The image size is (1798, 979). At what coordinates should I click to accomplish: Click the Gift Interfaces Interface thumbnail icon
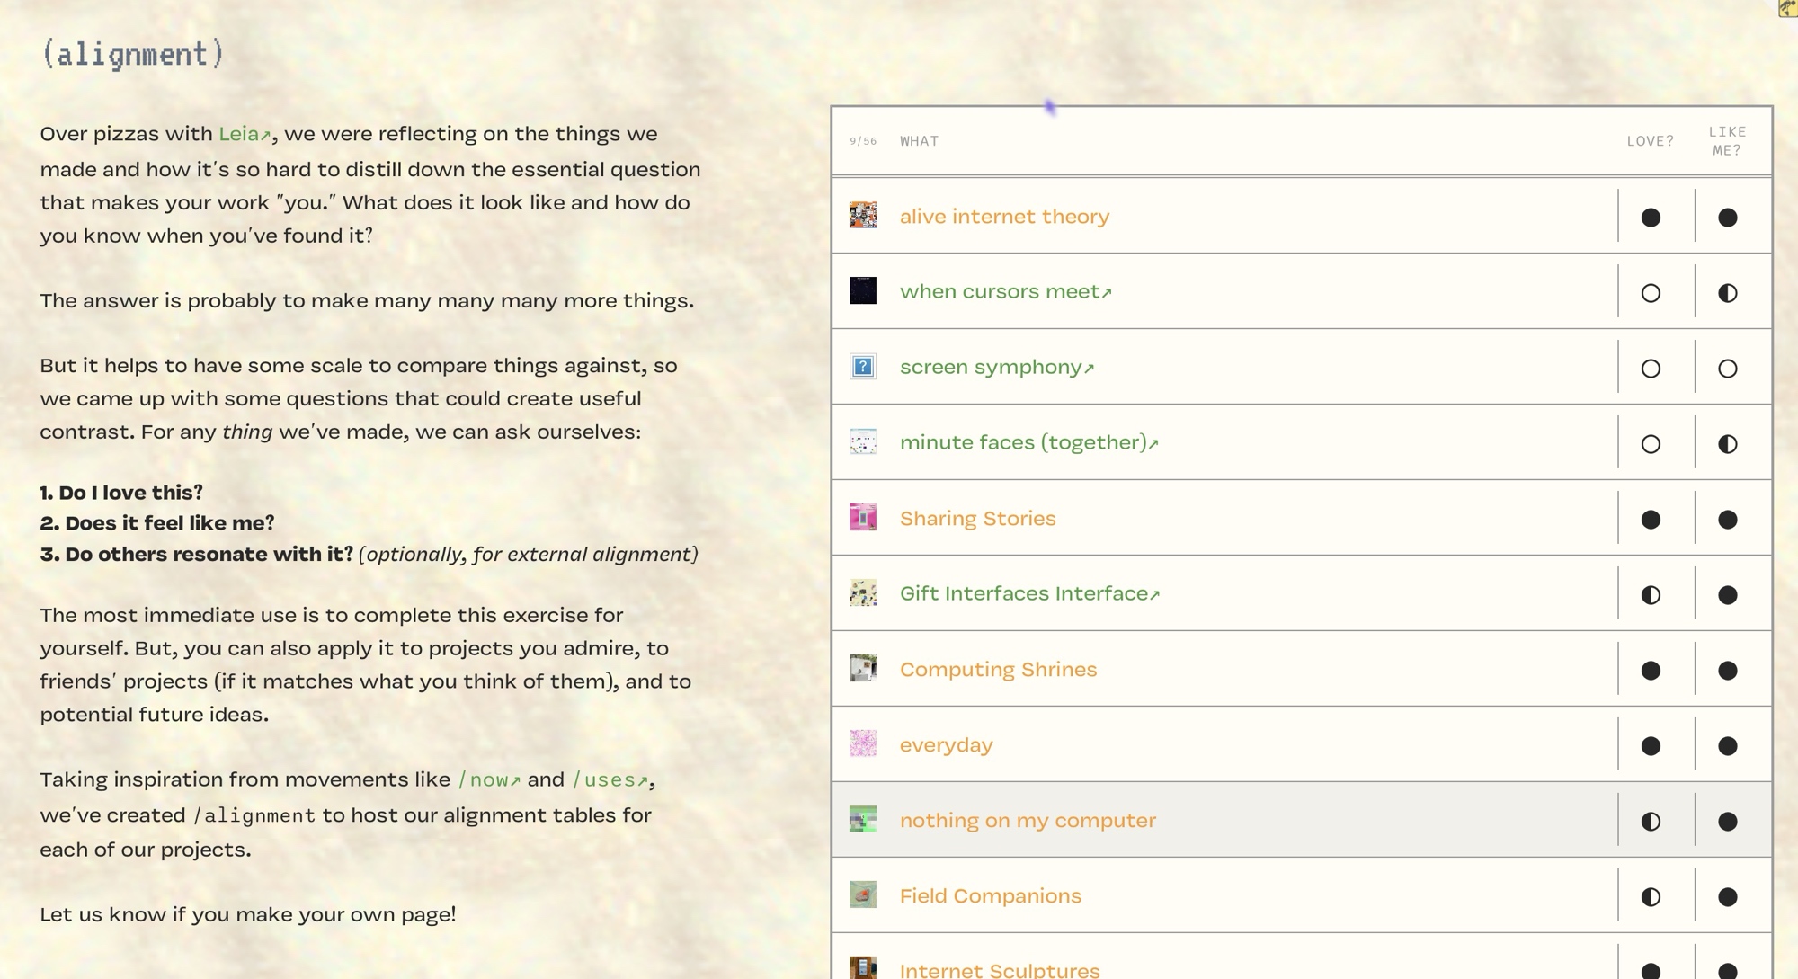(863, 593)
